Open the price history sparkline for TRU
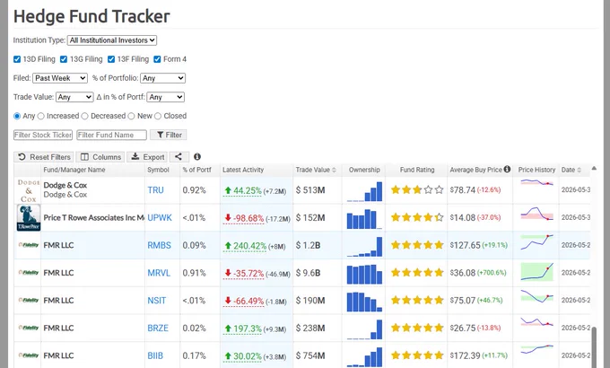The image size is (610, 368). (x=536, y=182)
